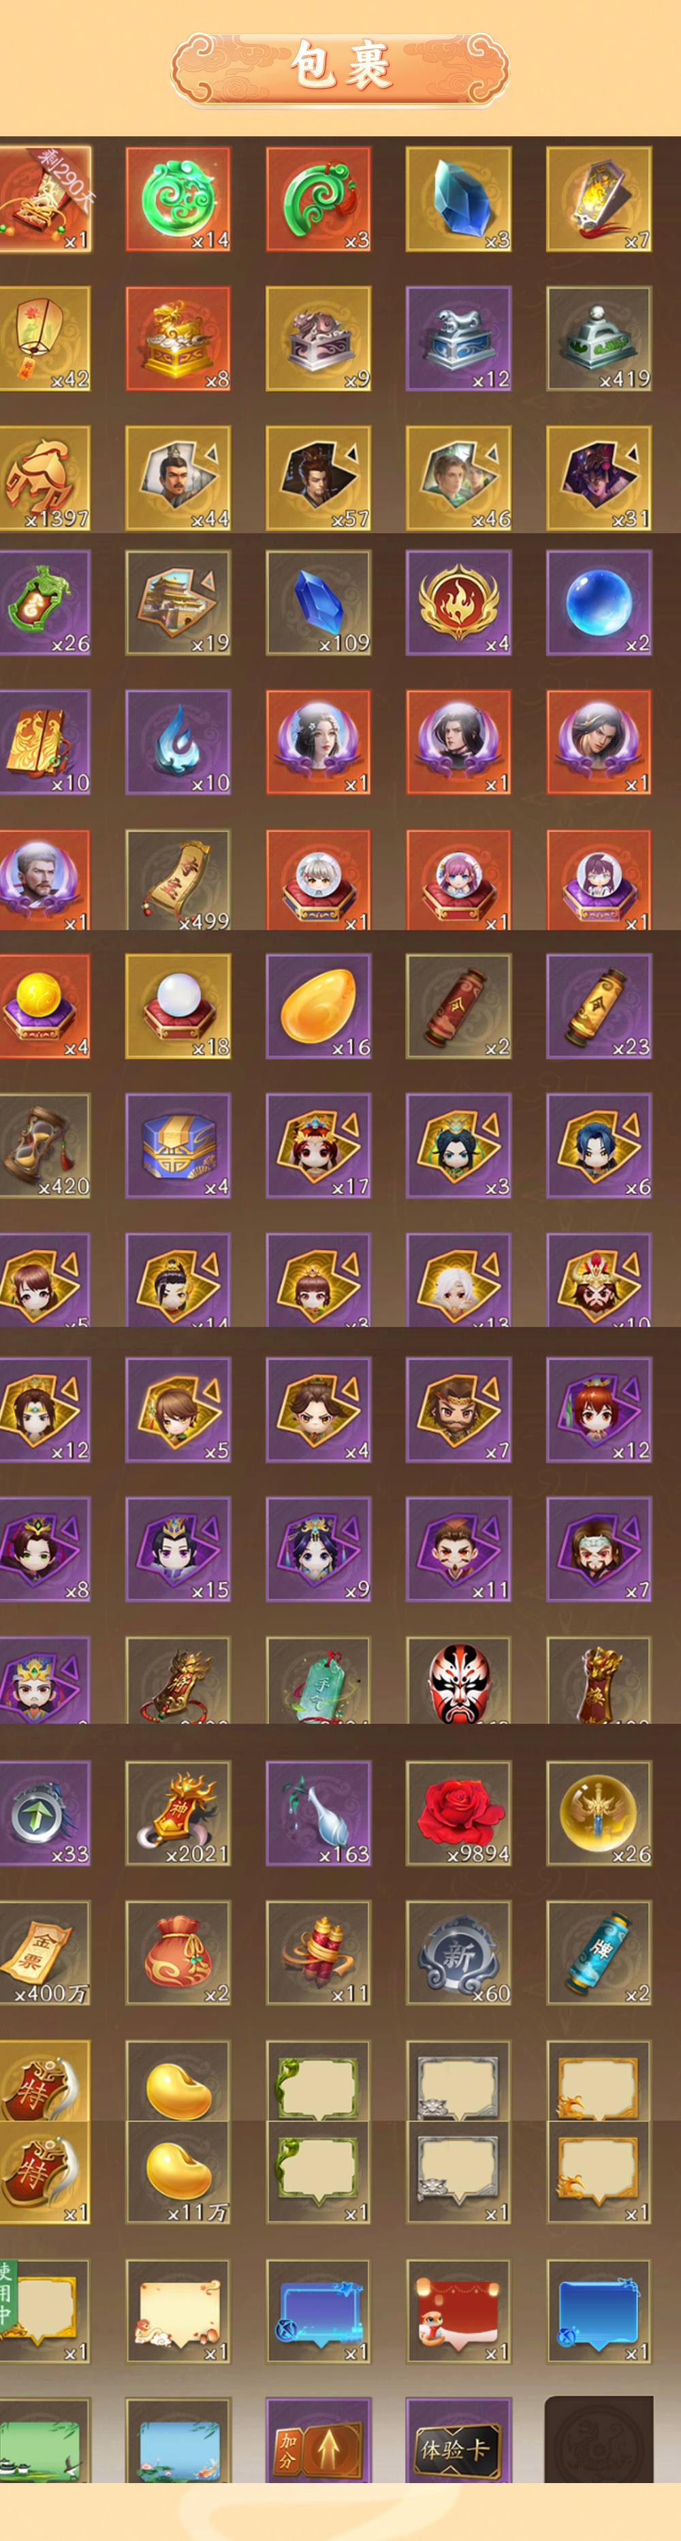Screen dimensions: 681x2541
Task: Click the 包裹 title banner
Action: 341,67
